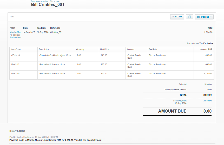Screen dimensions: 224x145
Task: Click the 230.00 unit price cell
Action: click(112, 66)
